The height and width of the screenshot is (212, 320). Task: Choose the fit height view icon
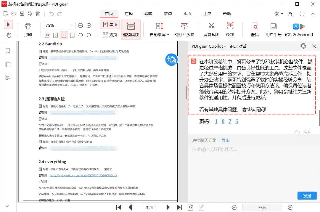[x=72, y=35]
